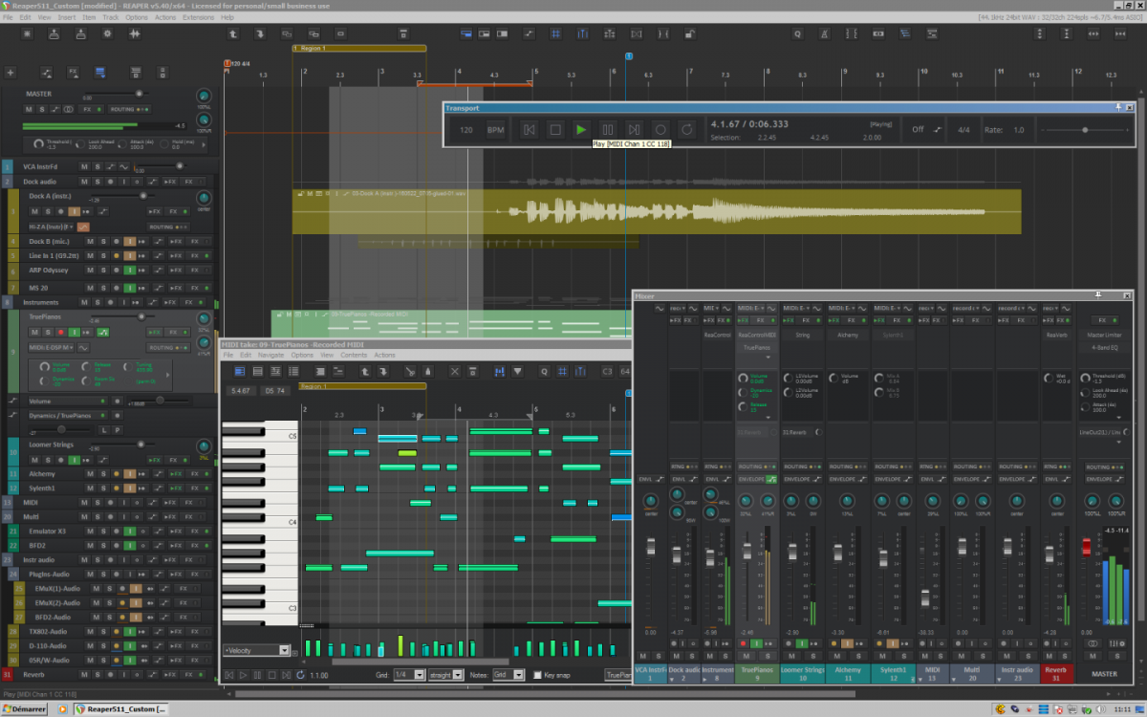Click the Pause button in Transport
Viewport: 1147px width, 717px height.
607,129
